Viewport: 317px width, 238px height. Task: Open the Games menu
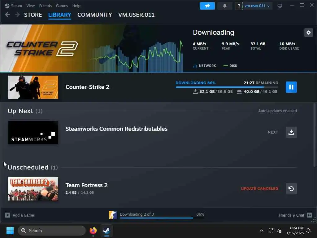coord(62,6)
